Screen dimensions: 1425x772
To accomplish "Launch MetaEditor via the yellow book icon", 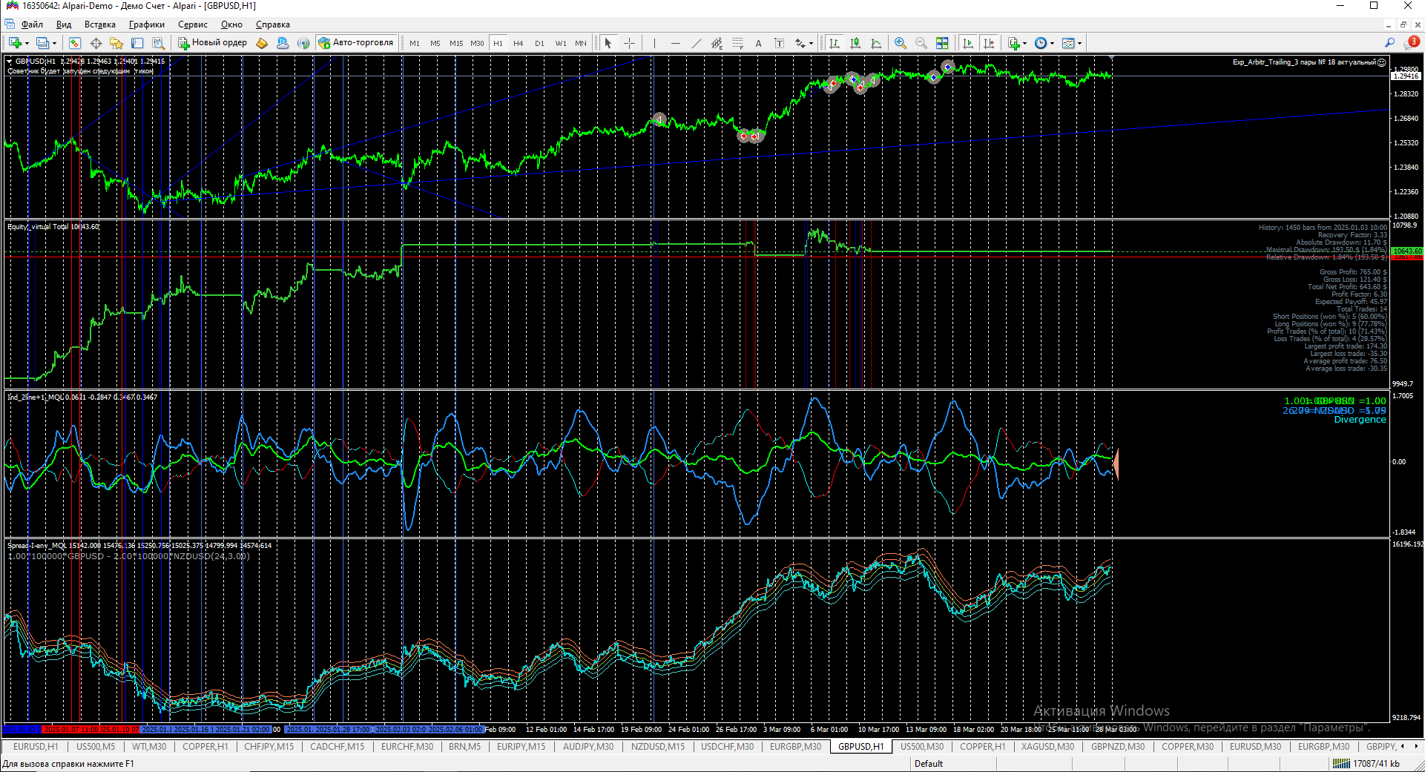I will (262, 43).
